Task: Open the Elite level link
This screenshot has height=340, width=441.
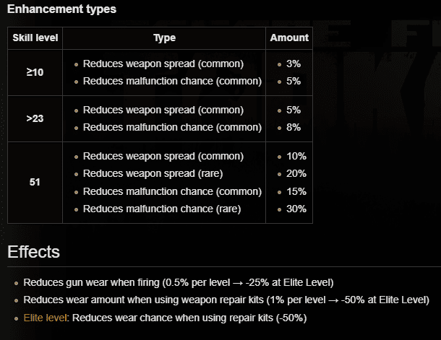Action: point(45,318)
